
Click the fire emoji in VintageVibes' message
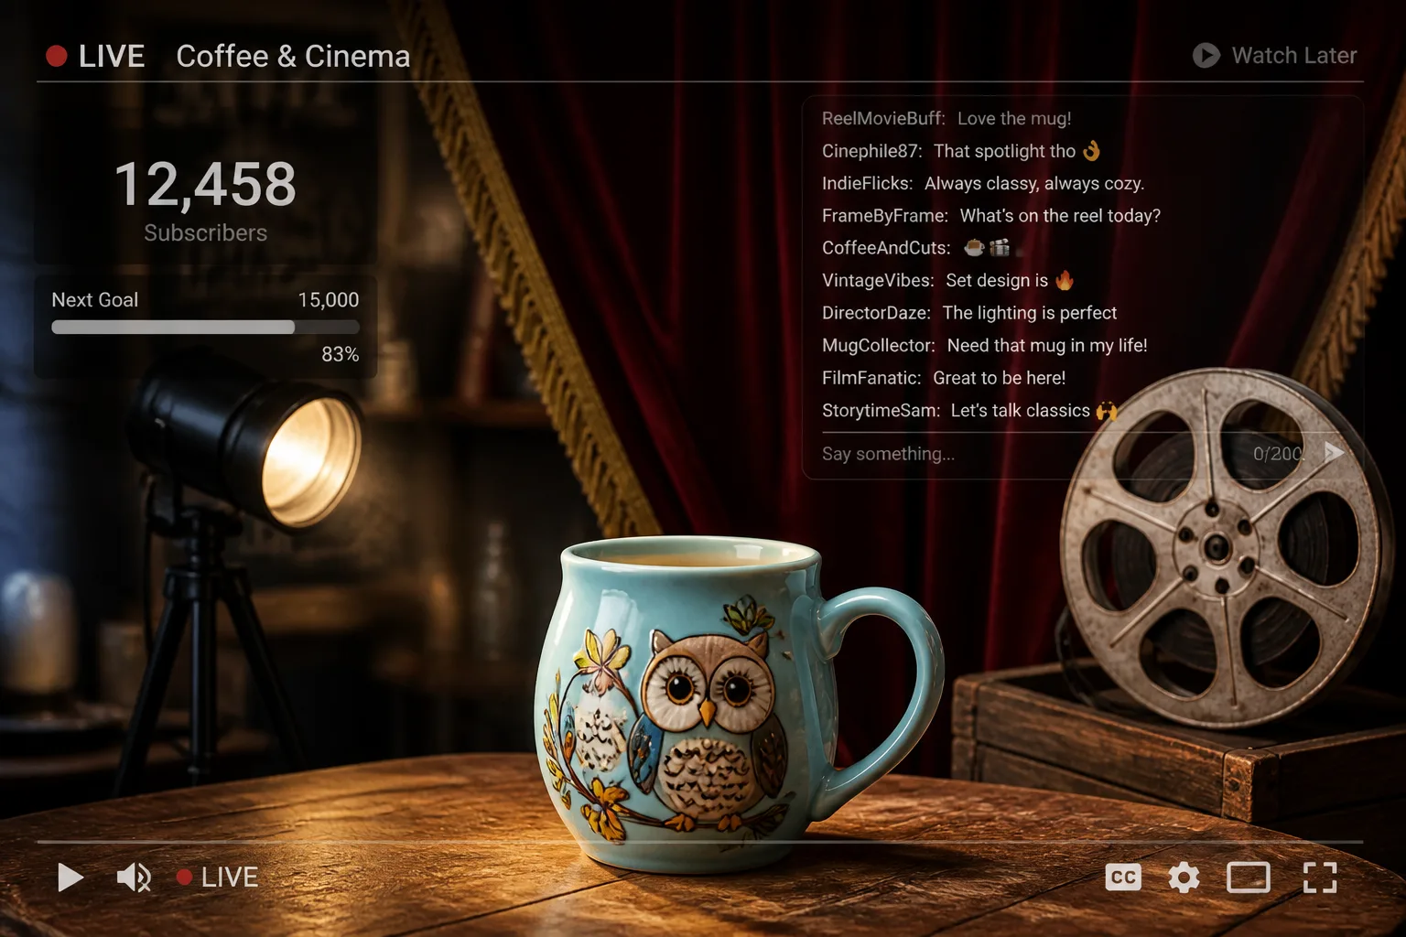click(x=1065, y=279)
